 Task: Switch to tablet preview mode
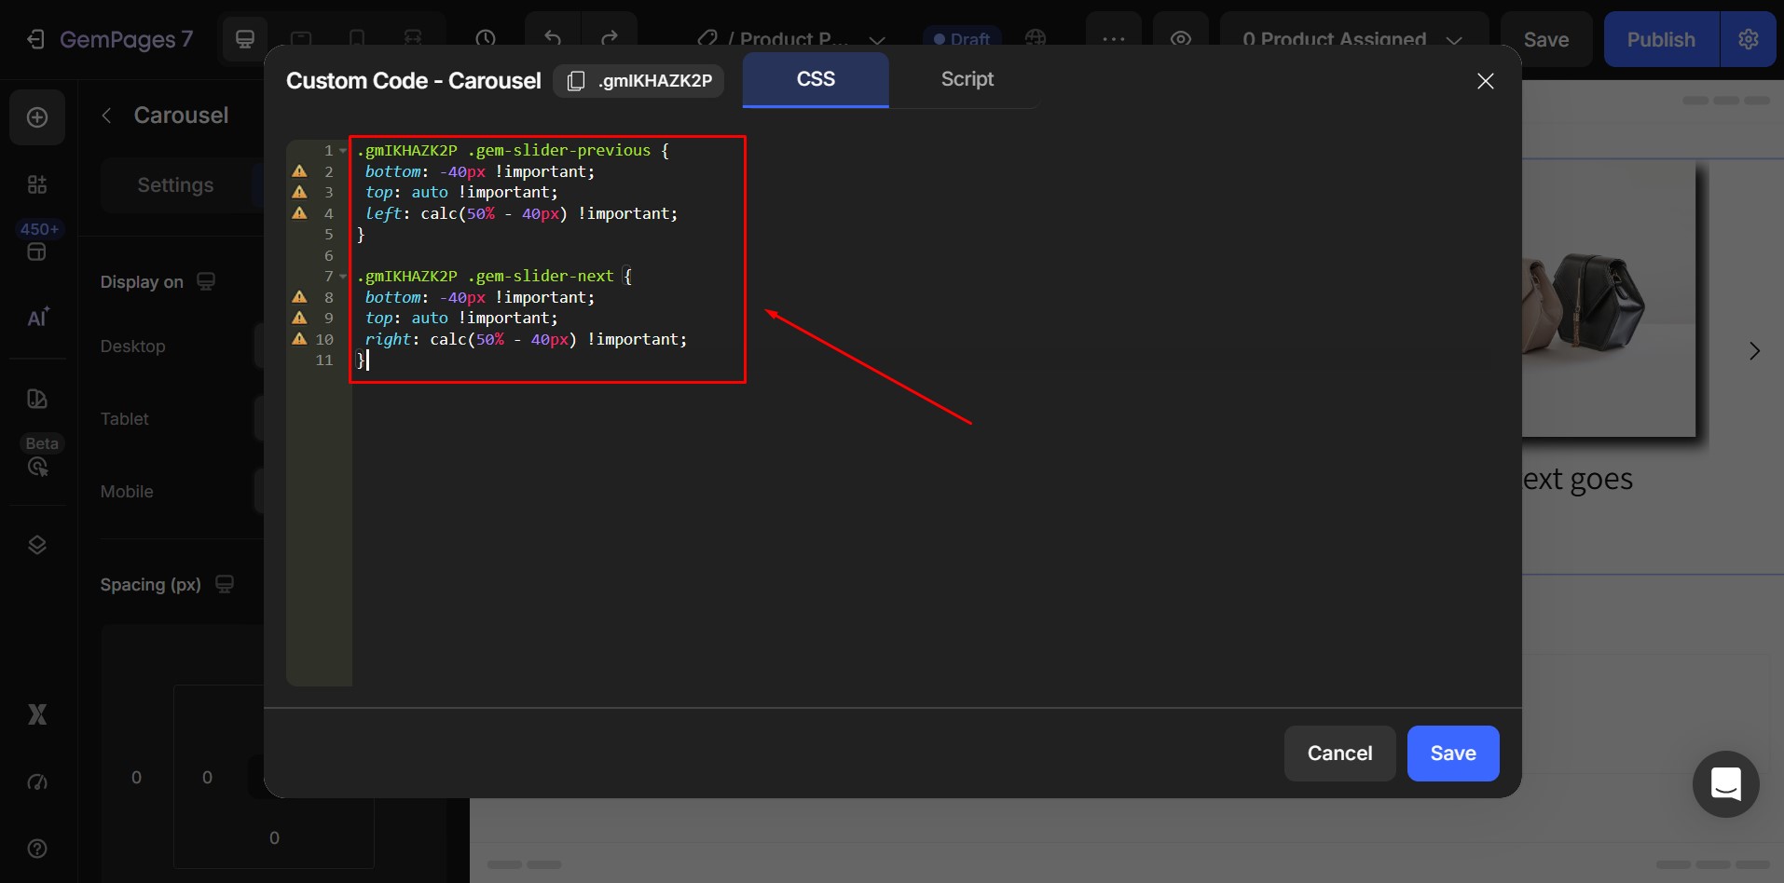pyautogui.click(x=301, y=39)
